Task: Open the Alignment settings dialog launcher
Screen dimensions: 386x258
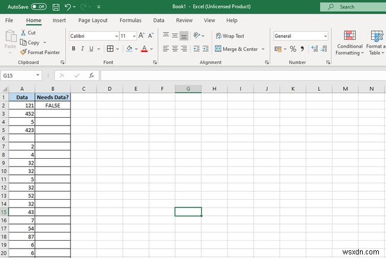Action: [267, 62]
